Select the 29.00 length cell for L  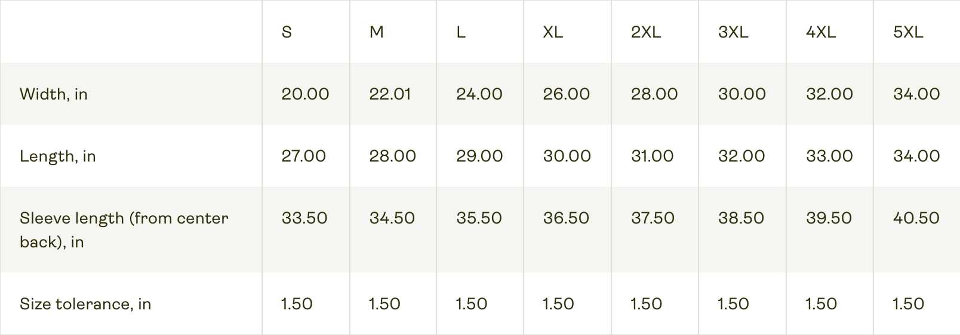pos(479,156)
